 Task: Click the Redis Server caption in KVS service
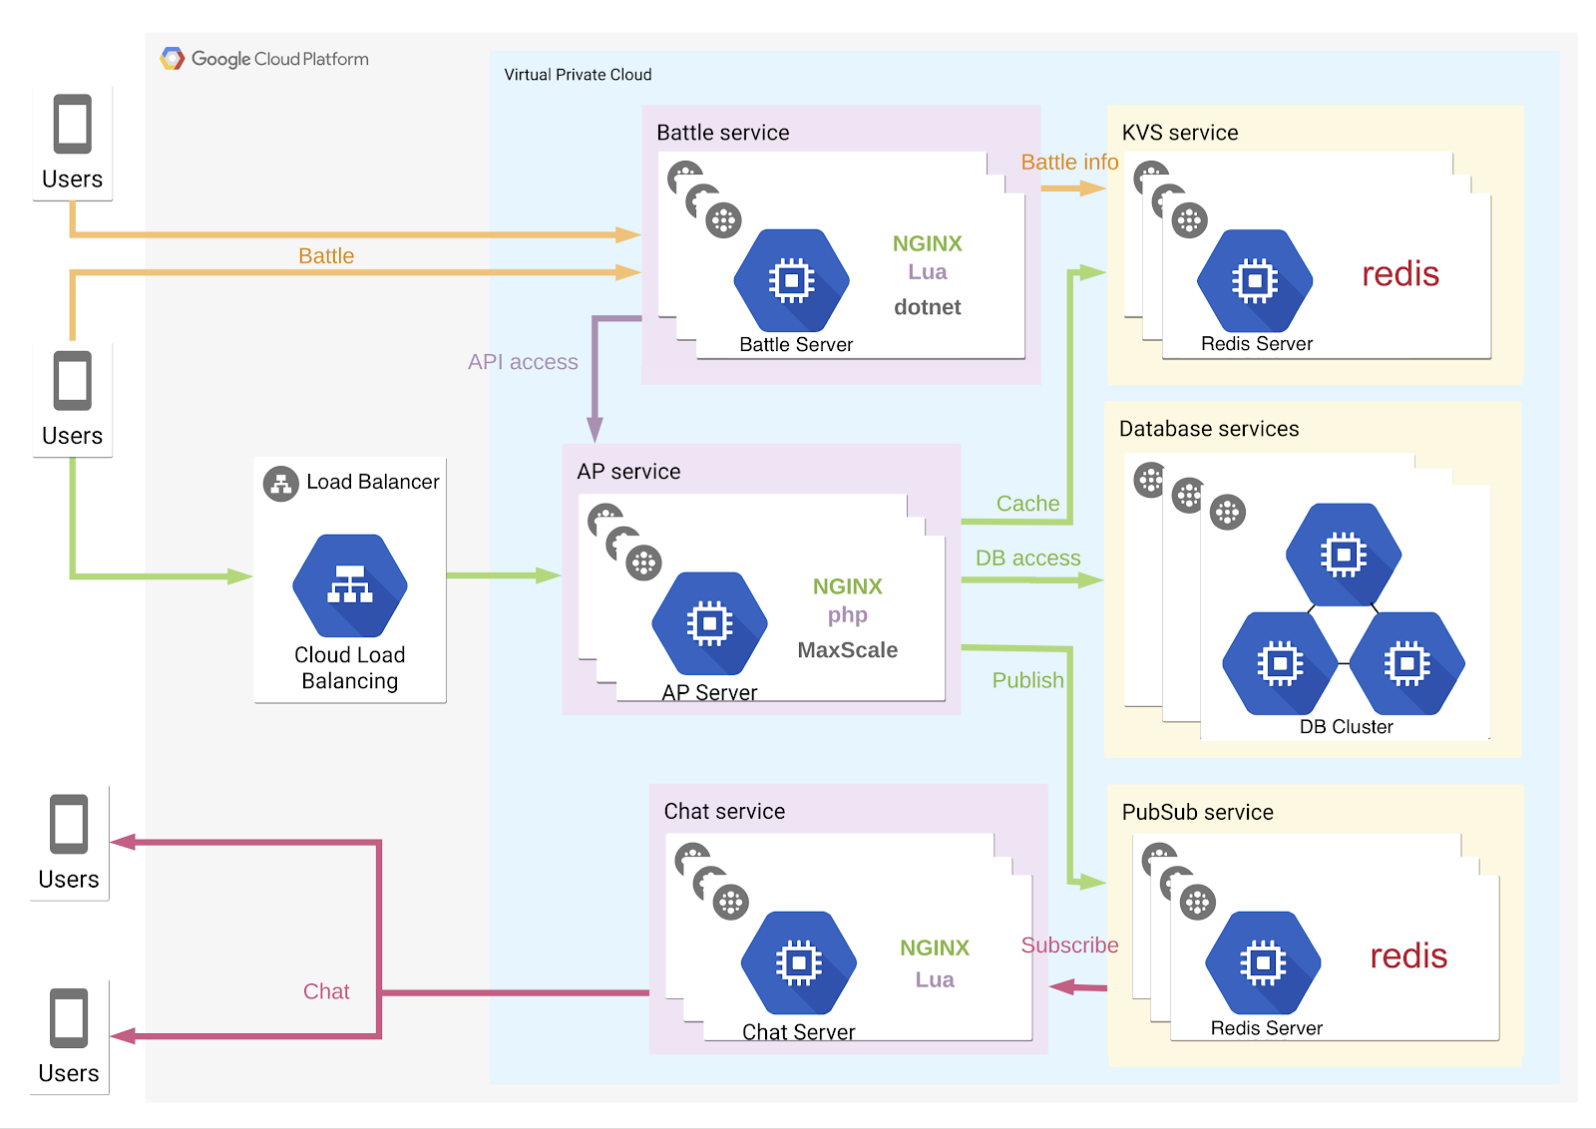(x=1257, y=344)
